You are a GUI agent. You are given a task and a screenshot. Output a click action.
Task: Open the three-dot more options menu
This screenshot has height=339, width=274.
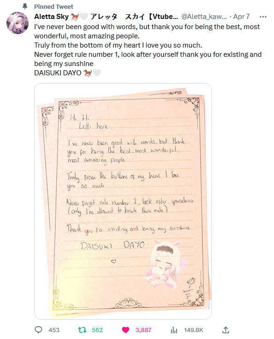point(263,17)
